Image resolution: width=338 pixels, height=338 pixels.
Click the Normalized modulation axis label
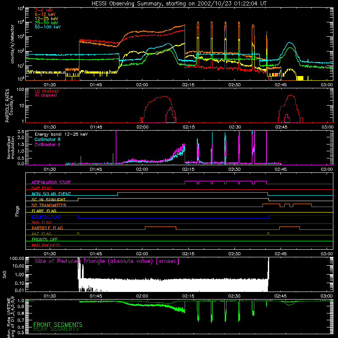click(11, 147)
